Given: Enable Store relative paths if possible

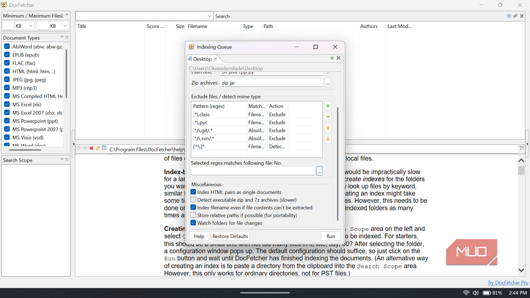Looking at the screenshot, I should (x=193, y=215).
